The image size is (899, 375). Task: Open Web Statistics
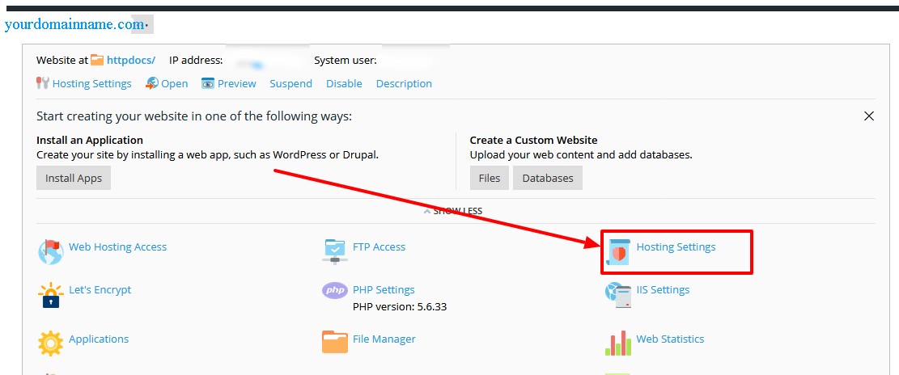coord(670,339)
